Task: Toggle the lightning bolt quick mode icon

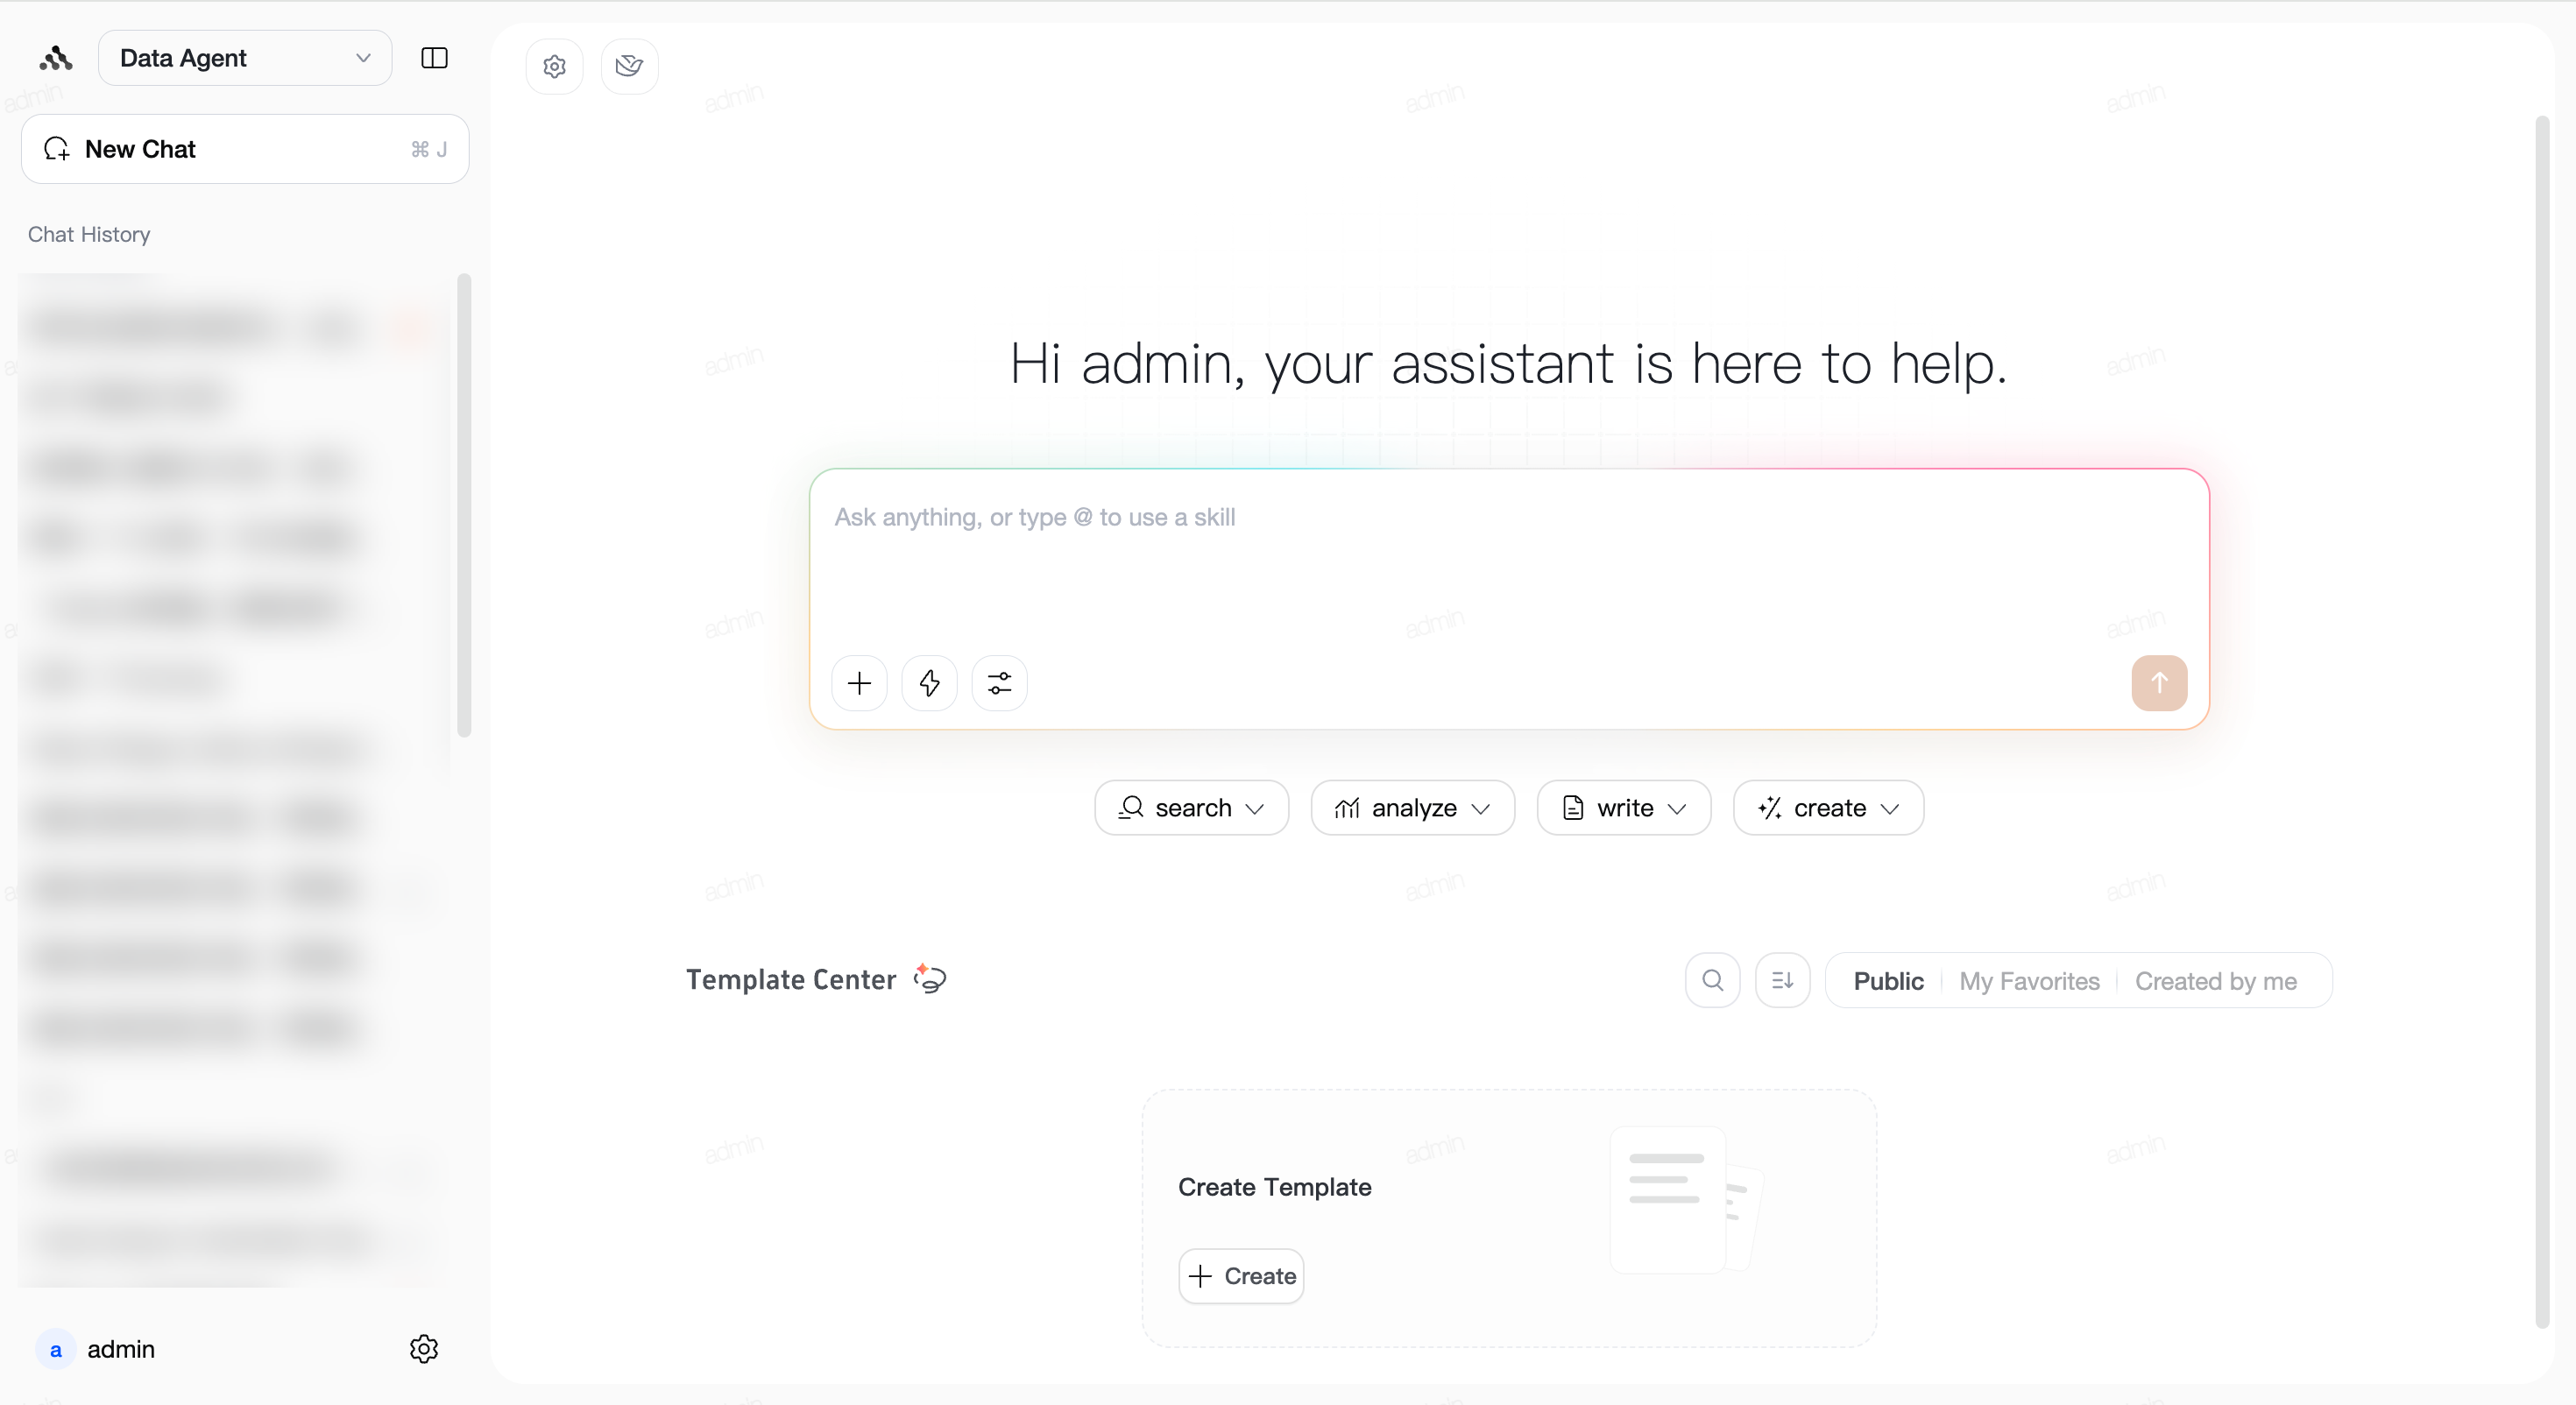Action: click(929, 683)
